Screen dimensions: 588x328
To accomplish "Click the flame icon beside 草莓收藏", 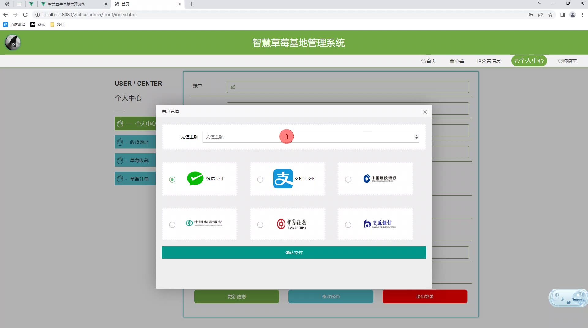I will coord(120,160).
